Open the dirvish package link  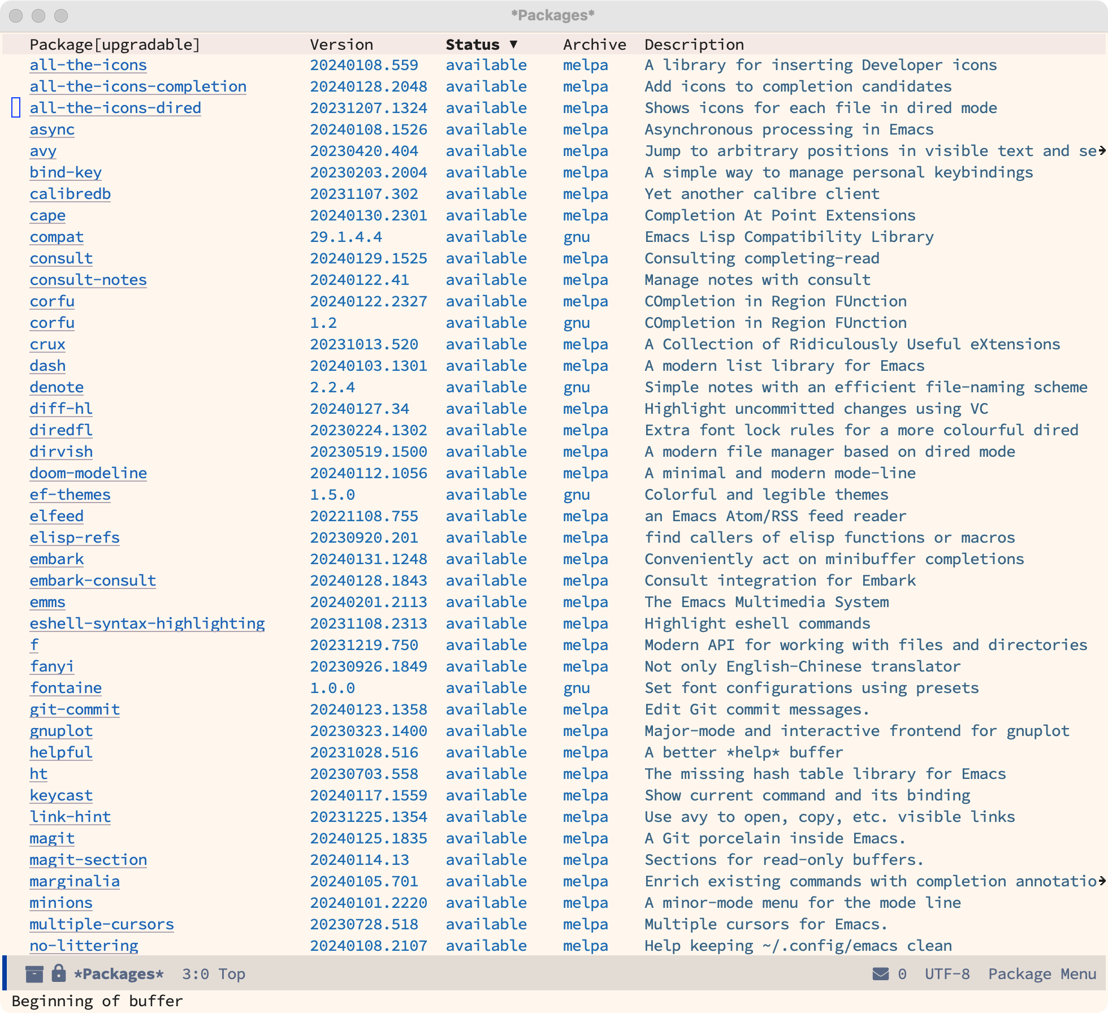tap(61, 452)
